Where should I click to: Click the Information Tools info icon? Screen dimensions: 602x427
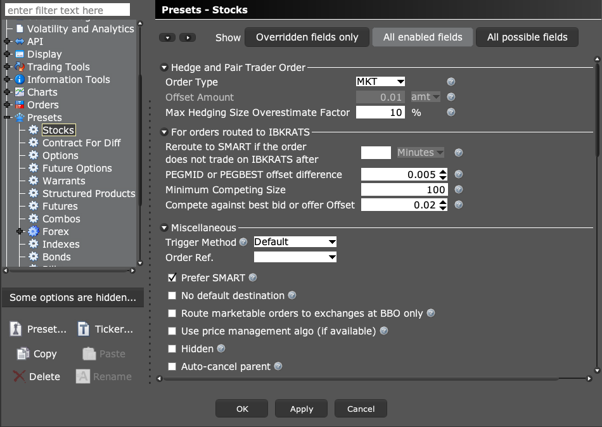(x=20, y=79)
